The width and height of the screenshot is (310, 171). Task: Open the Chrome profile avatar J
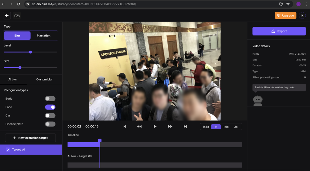coord(299,4)
